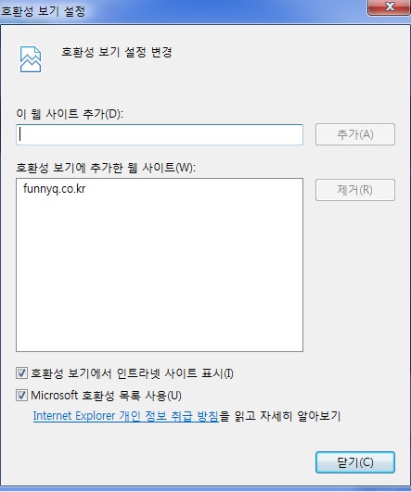Click the 을 읽고 자세히 알아보기 text
411x492 pixels.
pos(279,416)
